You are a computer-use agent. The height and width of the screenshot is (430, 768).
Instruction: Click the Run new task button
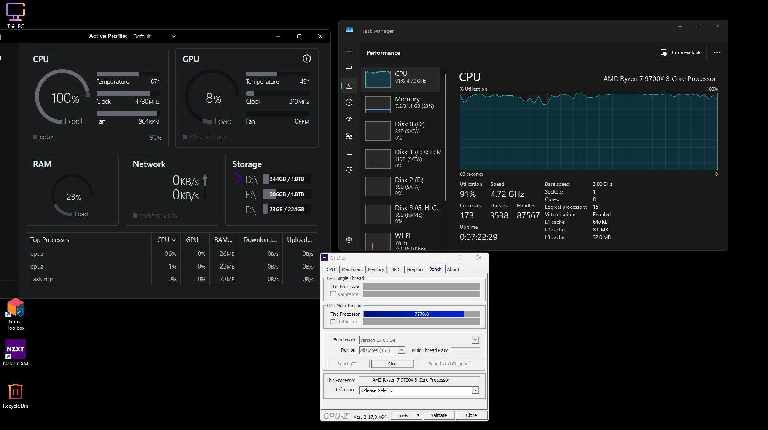pos(680,53)
